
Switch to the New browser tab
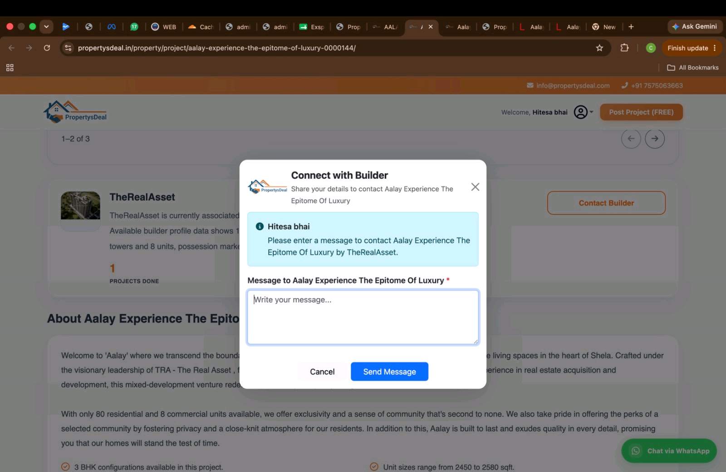coord(604,27)
